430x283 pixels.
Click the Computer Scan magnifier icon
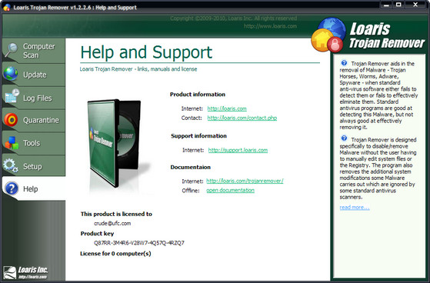(12, 50)
